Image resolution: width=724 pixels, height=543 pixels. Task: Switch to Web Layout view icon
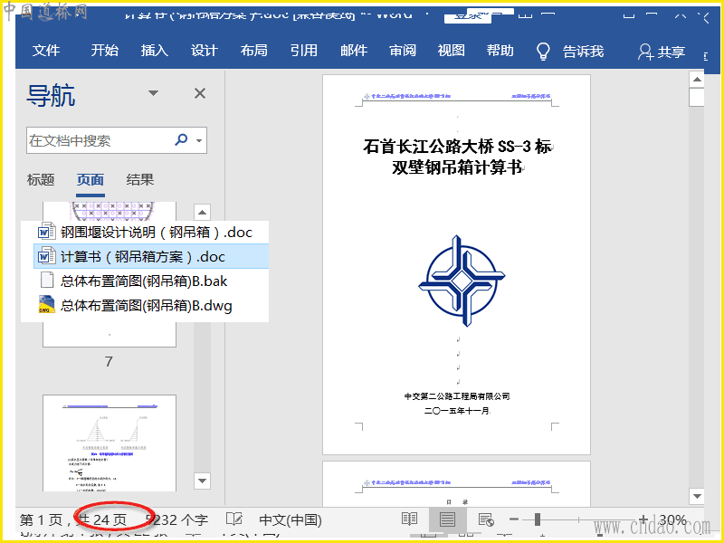(485, 519)
